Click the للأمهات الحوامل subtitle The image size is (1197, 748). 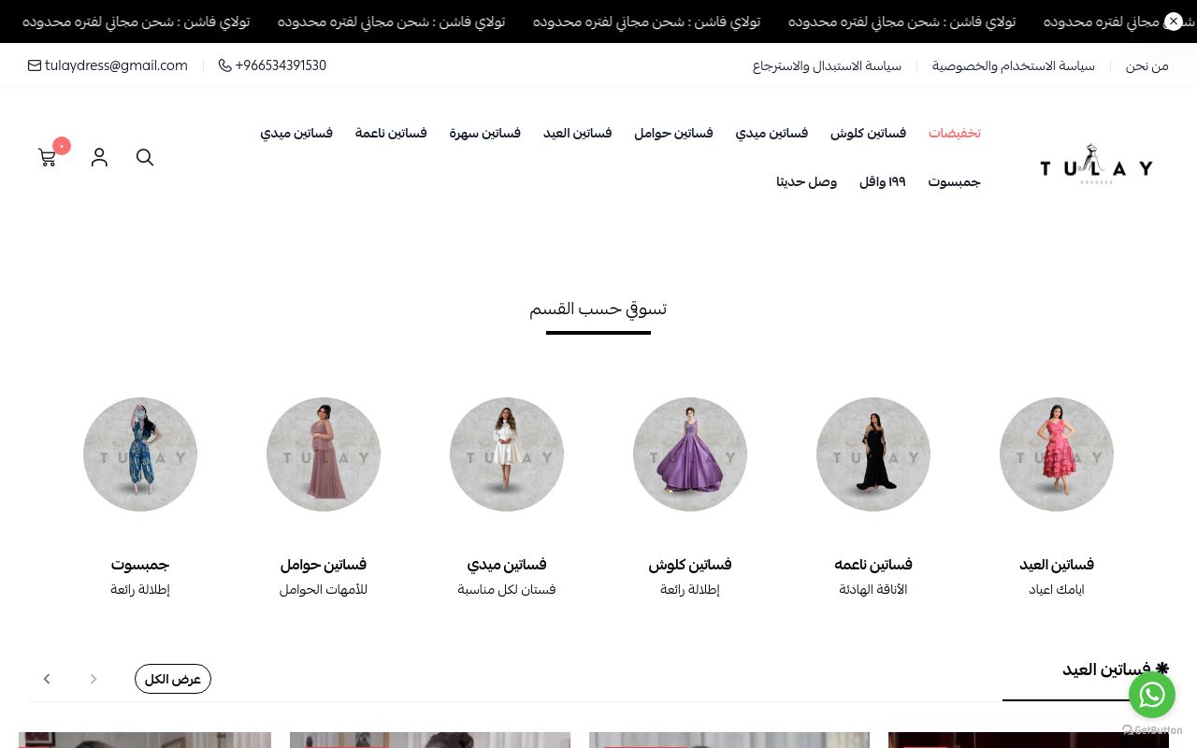324,590
